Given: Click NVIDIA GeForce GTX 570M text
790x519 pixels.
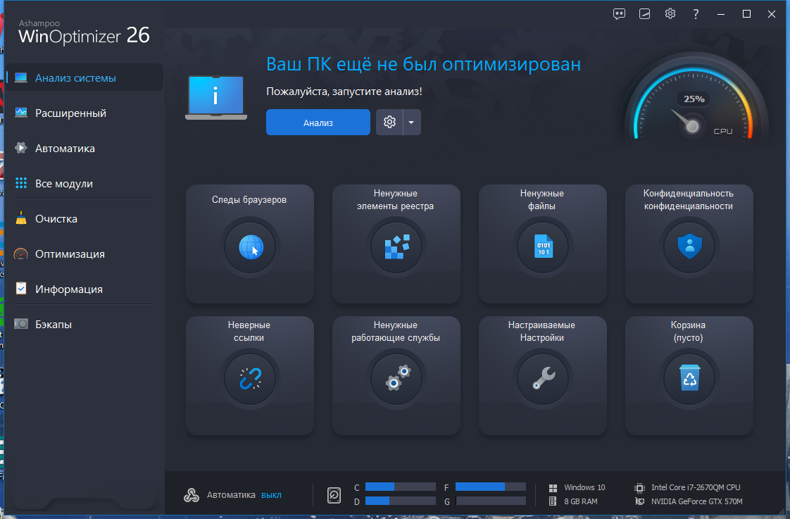Looking at the screenshot, I should (x=697, y=501).
